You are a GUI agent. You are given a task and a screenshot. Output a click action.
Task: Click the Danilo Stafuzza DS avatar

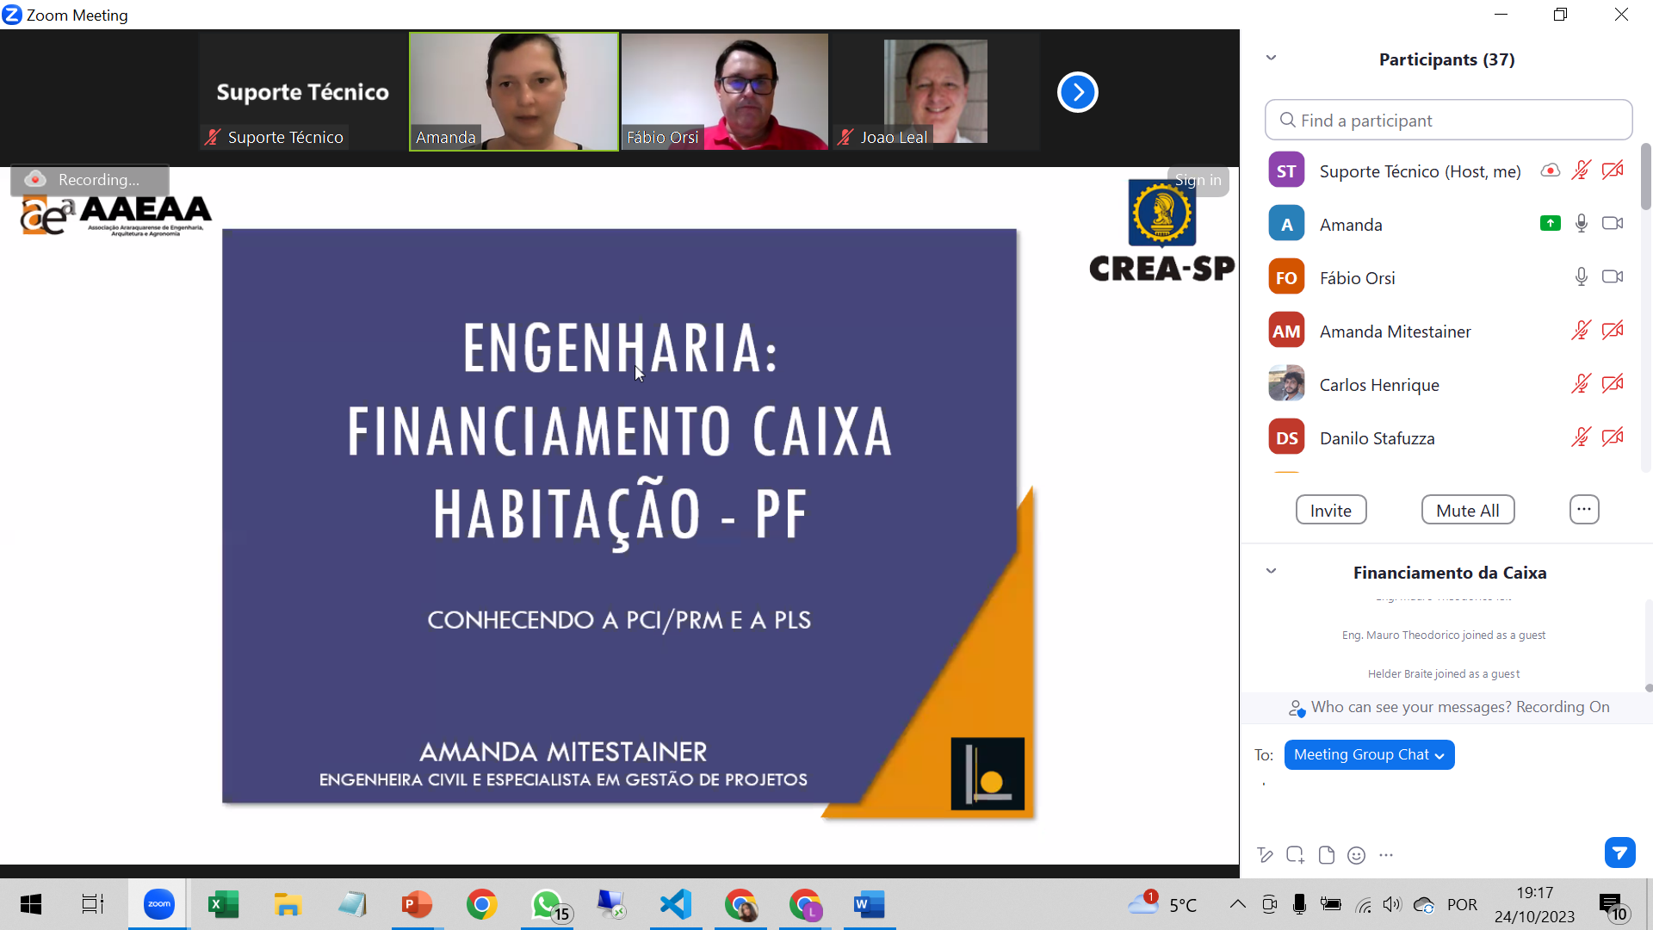(1286, 437)
